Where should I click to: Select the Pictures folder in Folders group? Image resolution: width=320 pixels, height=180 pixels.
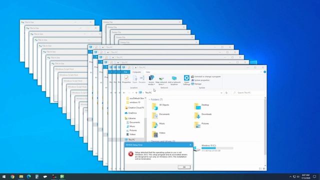point(201,125)
